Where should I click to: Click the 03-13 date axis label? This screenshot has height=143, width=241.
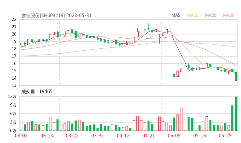[x=47, y=136]
